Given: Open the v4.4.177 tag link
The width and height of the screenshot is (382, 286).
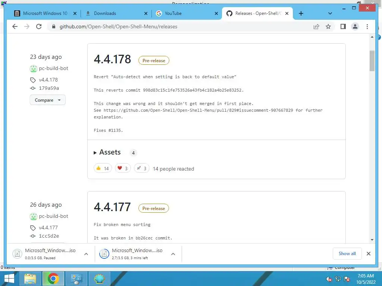Looking at the screenshot, I should [x=48, y=228].
